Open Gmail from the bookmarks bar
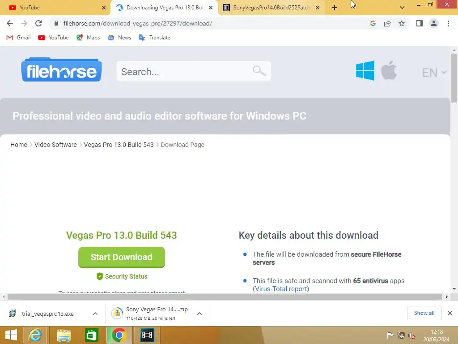Screen dimensions: 458x344 click(18, 38)
